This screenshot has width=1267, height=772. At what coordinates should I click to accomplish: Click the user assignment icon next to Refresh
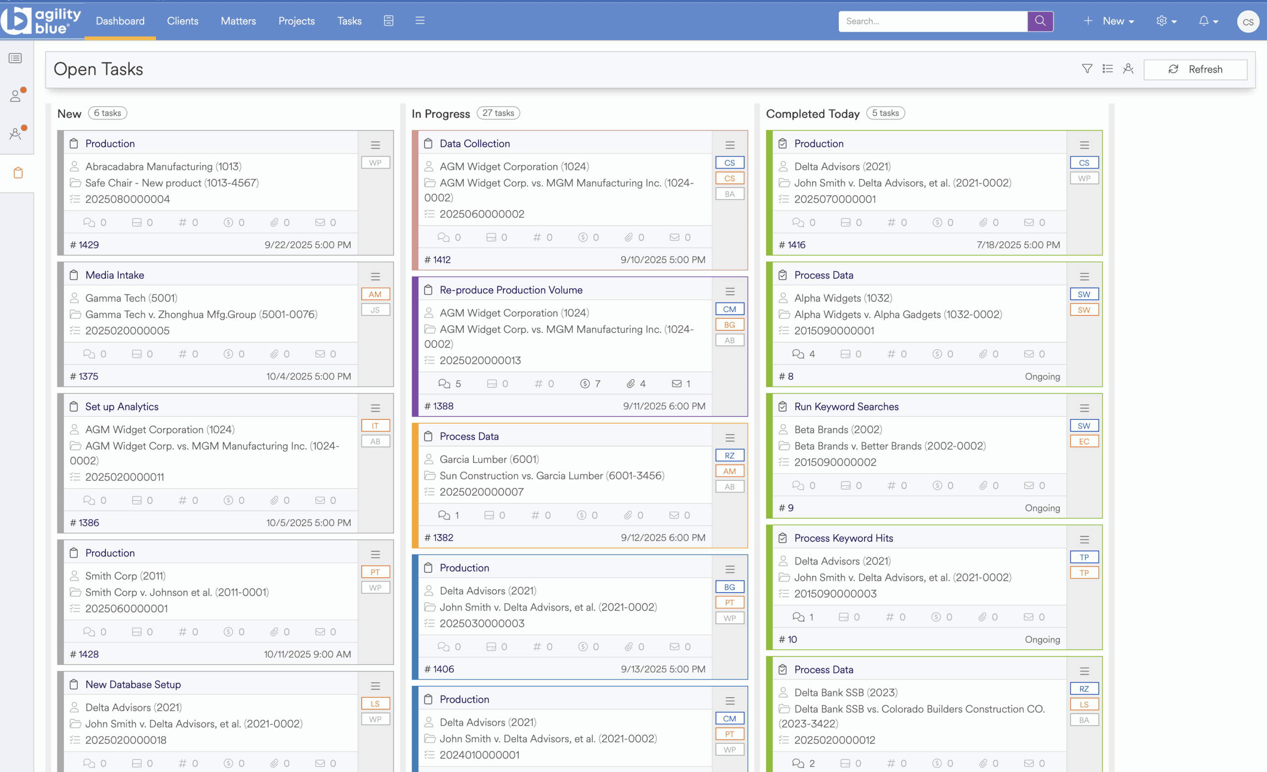pos(1128,69)
